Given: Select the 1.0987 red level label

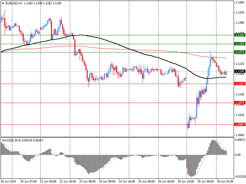Looking at the screenshot, I should click(x=240, y=125).
